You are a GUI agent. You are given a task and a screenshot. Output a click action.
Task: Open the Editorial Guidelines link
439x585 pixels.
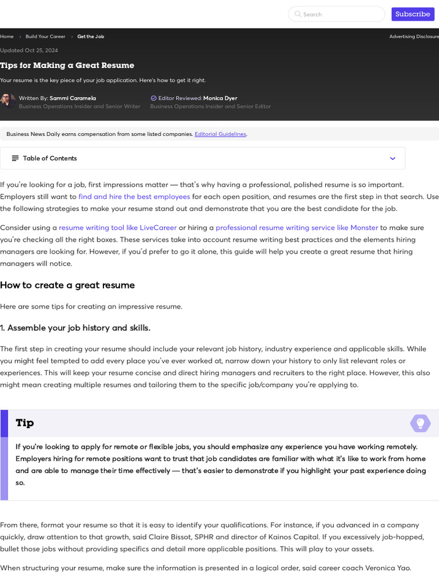click(x=220, y=134)
